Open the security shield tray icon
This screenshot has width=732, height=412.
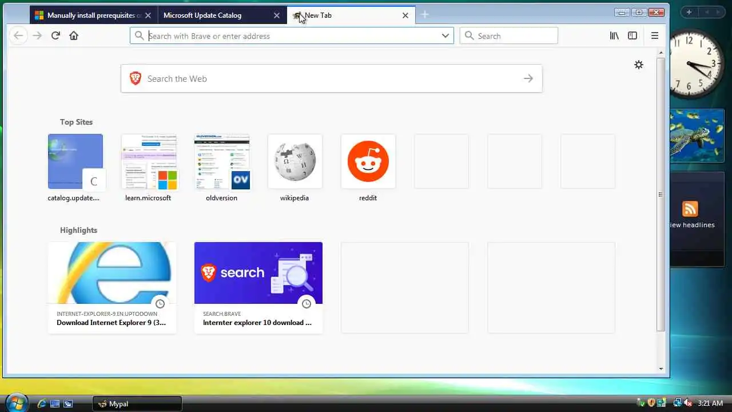pyautogui.click(x=651, y=403)
